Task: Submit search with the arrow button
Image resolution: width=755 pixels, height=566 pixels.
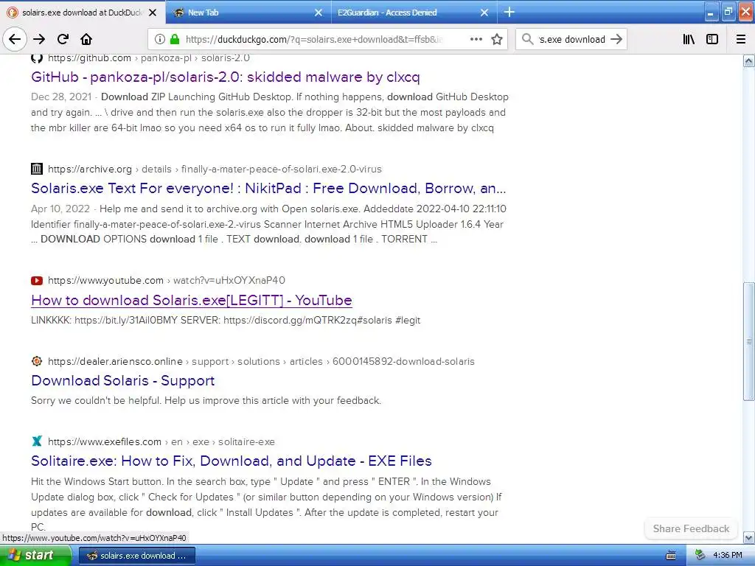Action: pyautogui.click(x=616, y=39)
